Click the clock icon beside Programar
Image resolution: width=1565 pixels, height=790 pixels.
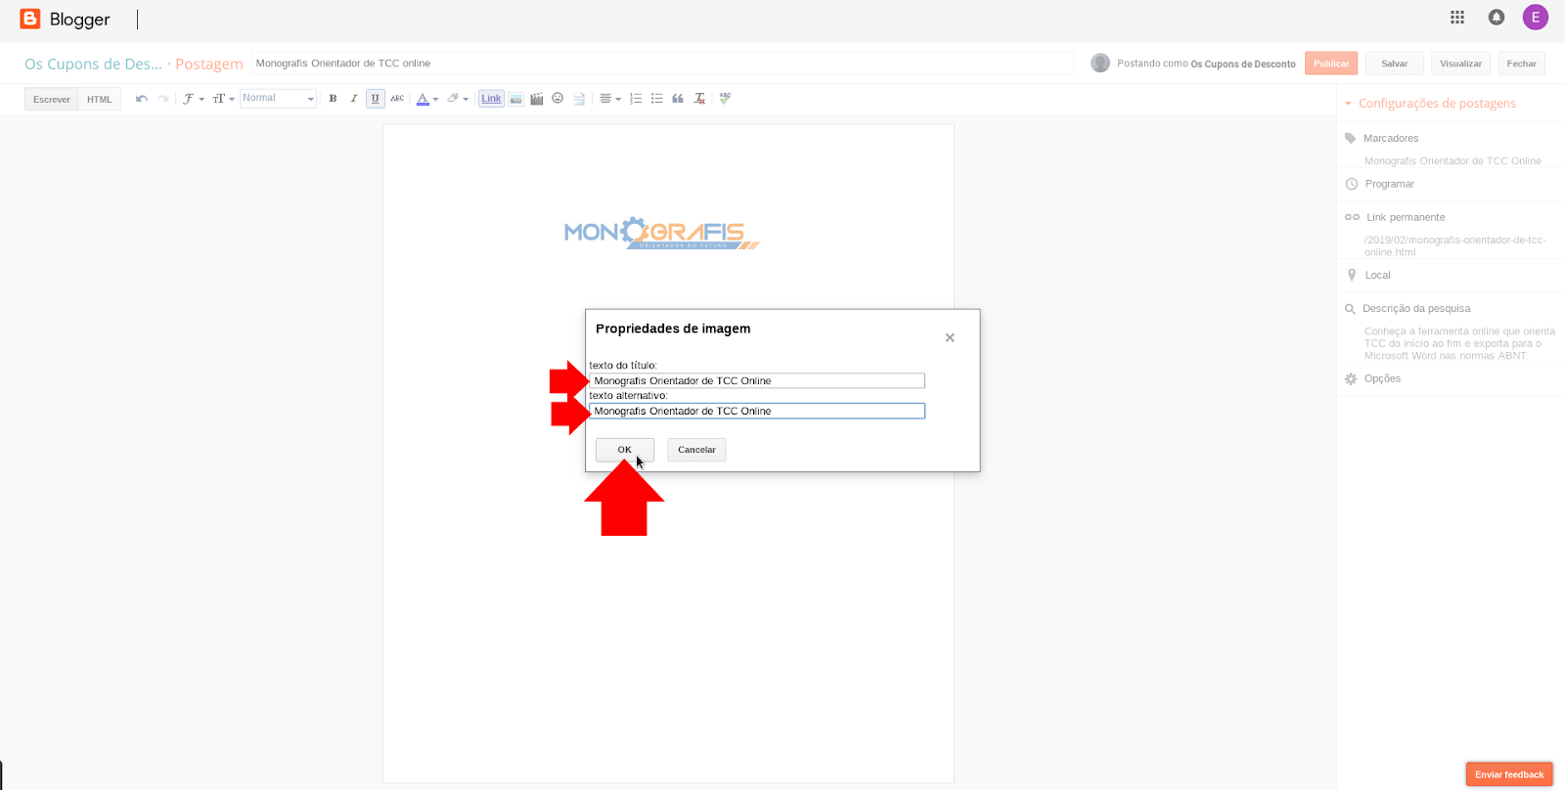(1352, 184)
